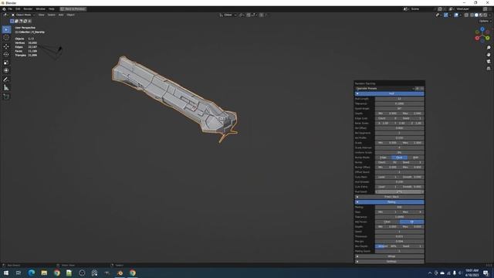This screenshot has height=278, width=494.
Task: Open the Edit menu
Action: (x=18, y=9)
